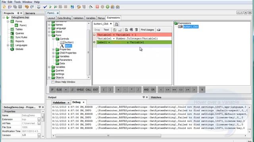
Task: Open the Servers panel tab
Action: coord(30,13)
